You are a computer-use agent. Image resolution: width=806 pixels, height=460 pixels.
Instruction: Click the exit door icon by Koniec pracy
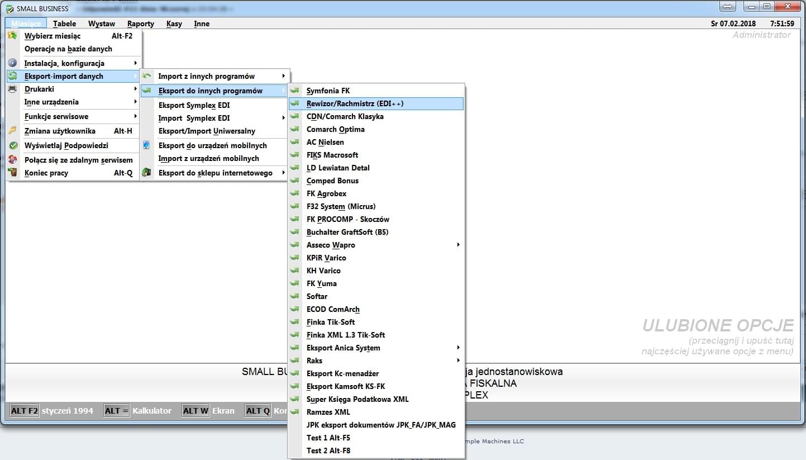click(12, 173)
